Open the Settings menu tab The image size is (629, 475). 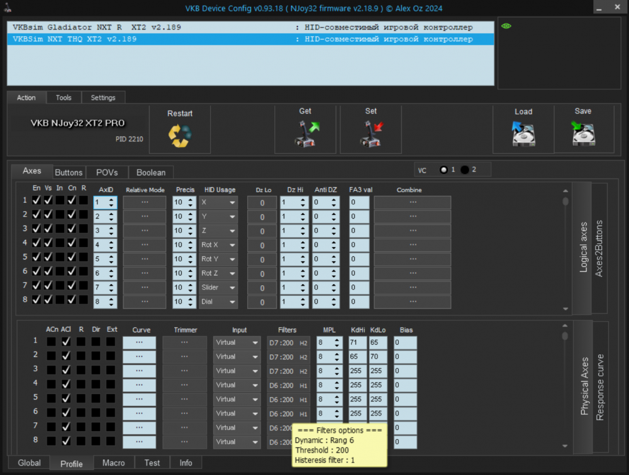103,97
